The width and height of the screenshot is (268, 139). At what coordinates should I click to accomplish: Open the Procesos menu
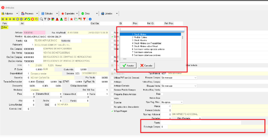coord(29,13)
